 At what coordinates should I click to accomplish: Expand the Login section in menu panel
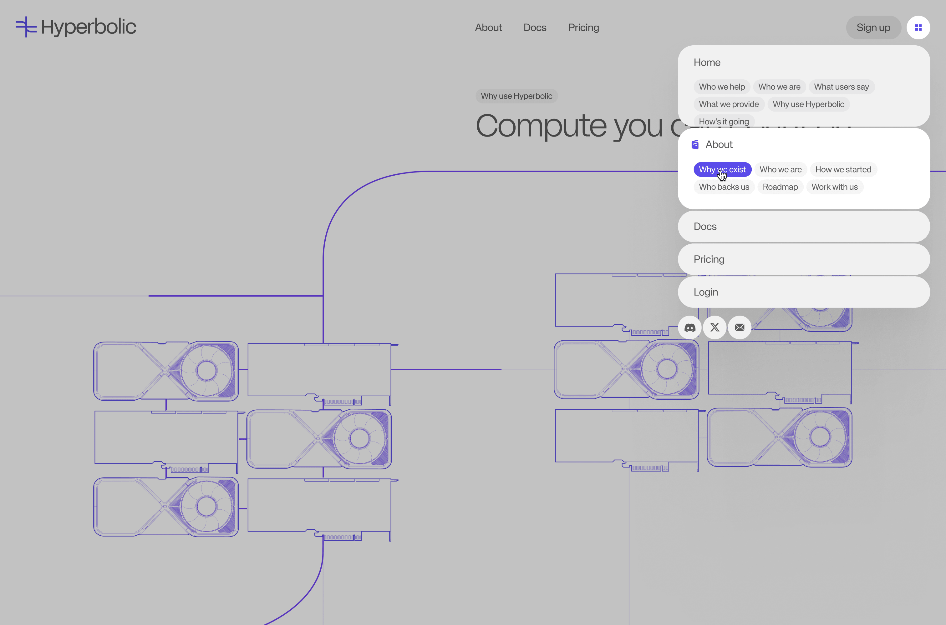point(706,292)
